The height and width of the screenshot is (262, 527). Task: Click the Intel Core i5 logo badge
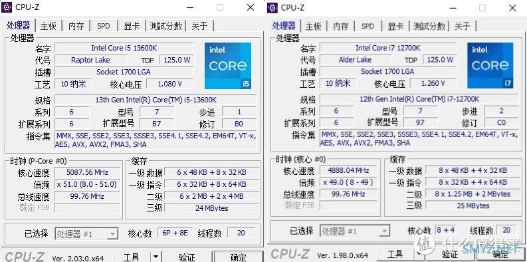click(228, 66)
